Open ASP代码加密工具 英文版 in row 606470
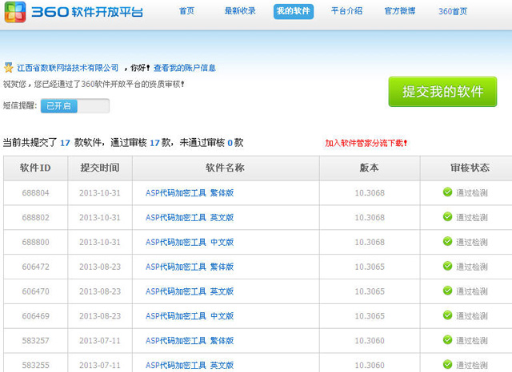The width and height of the screenshot is (512, 372). pos(190,291)
